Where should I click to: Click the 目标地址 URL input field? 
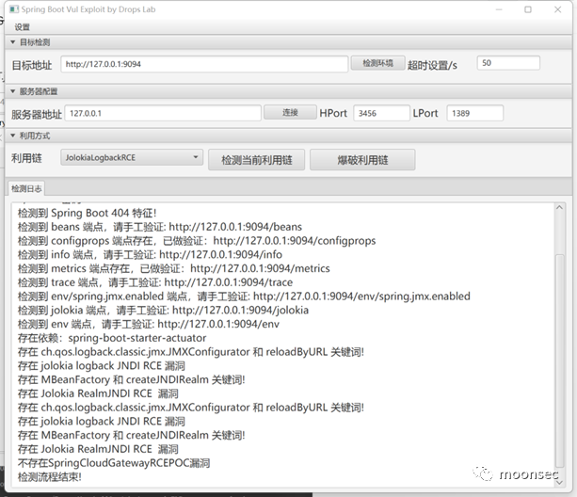coord(204,64)
